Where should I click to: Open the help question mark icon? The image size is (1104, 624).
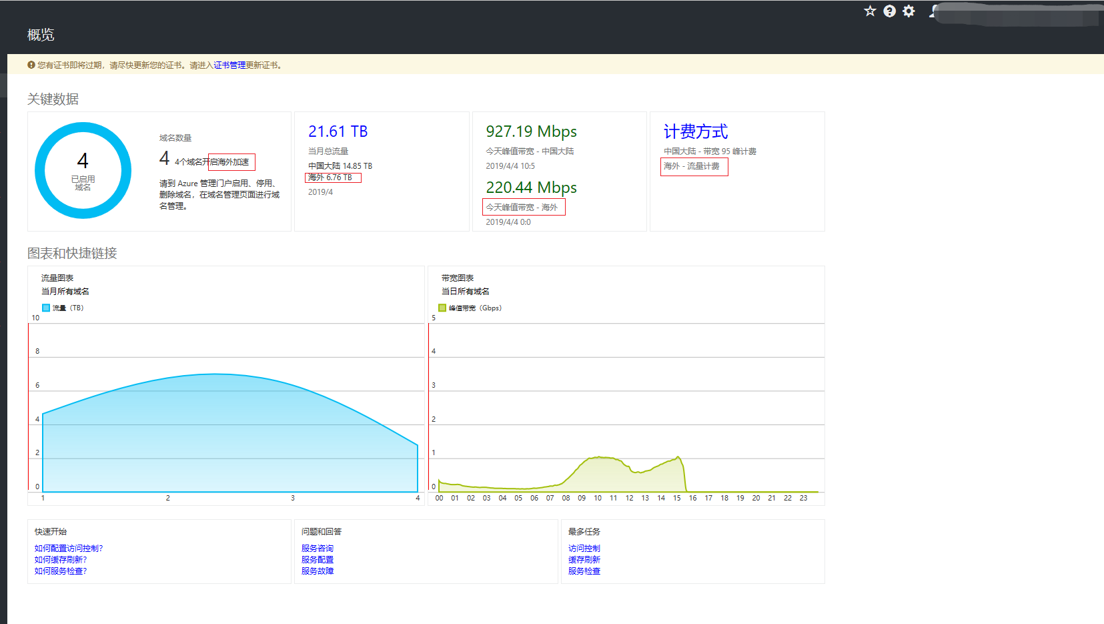[x=889, y=11]
